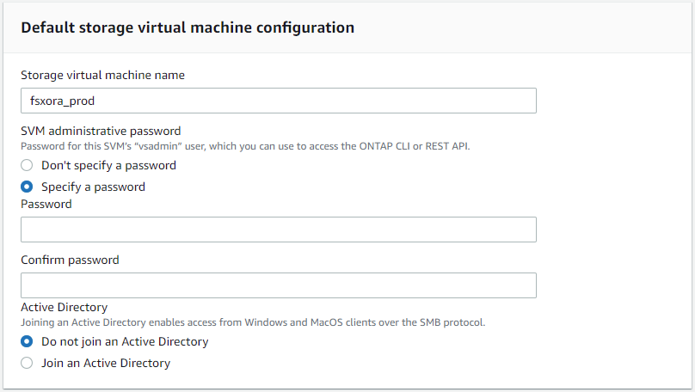Click the "Join an Active Directory" label text
The image size is (695, 392).
[106, 363]
